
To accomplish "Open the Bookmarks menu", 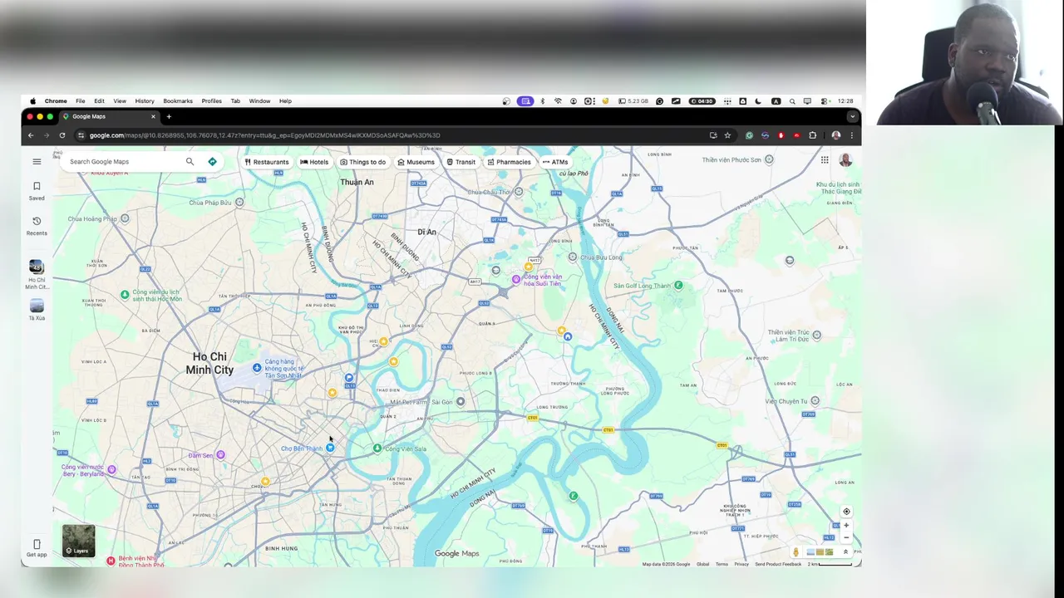I will coord(178,101).
